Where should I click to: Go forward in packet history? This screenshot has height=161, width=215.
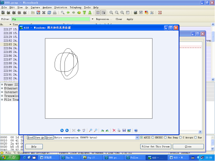(74, 13)
